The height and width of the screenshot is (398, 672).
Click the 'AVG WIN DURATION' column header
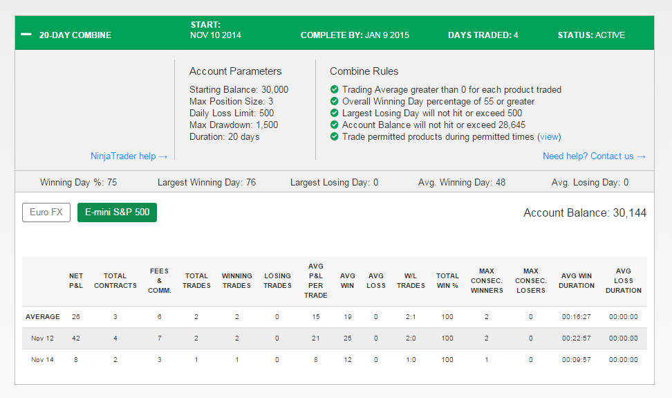[577, 280]
